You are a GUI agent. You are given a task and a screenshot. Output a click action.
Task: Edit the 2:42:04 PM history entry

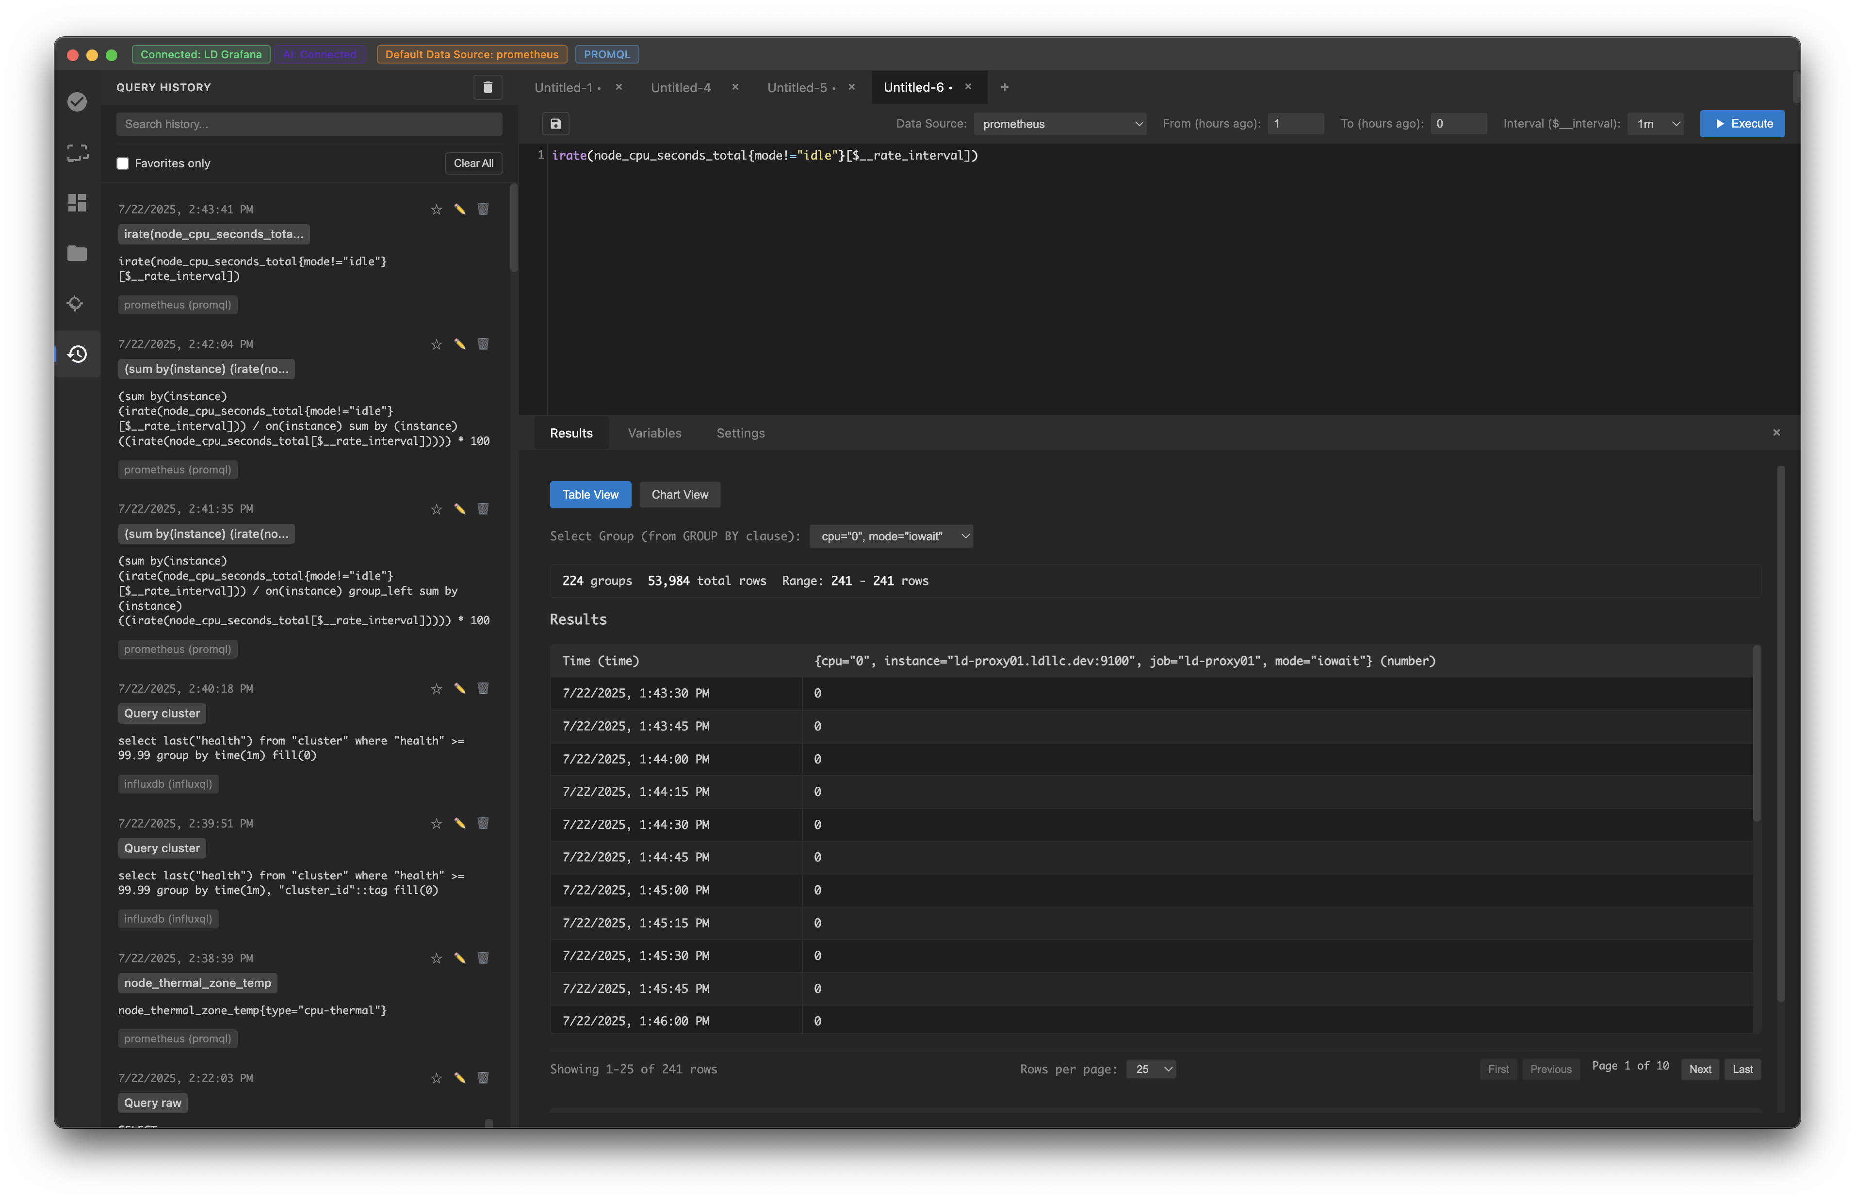[x=460, y=343]
